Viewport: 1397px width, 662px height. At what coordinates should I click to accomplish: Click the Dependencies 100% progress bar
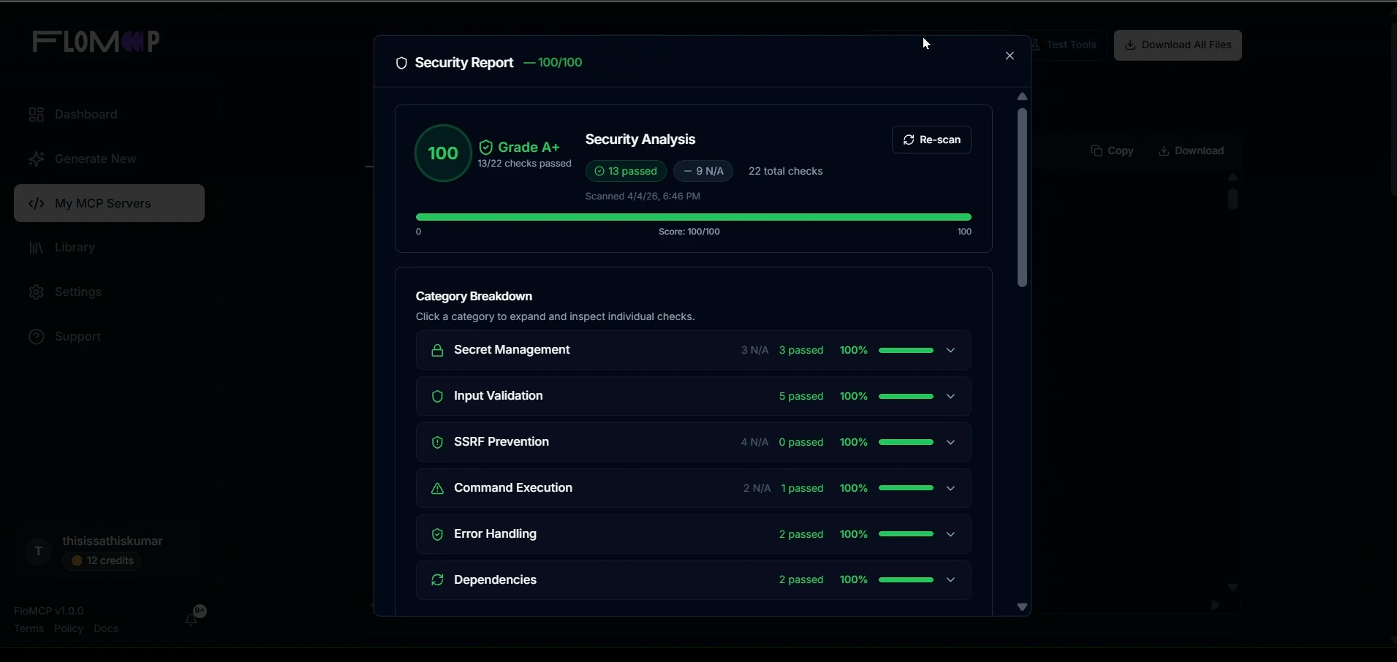click(906, 580)
